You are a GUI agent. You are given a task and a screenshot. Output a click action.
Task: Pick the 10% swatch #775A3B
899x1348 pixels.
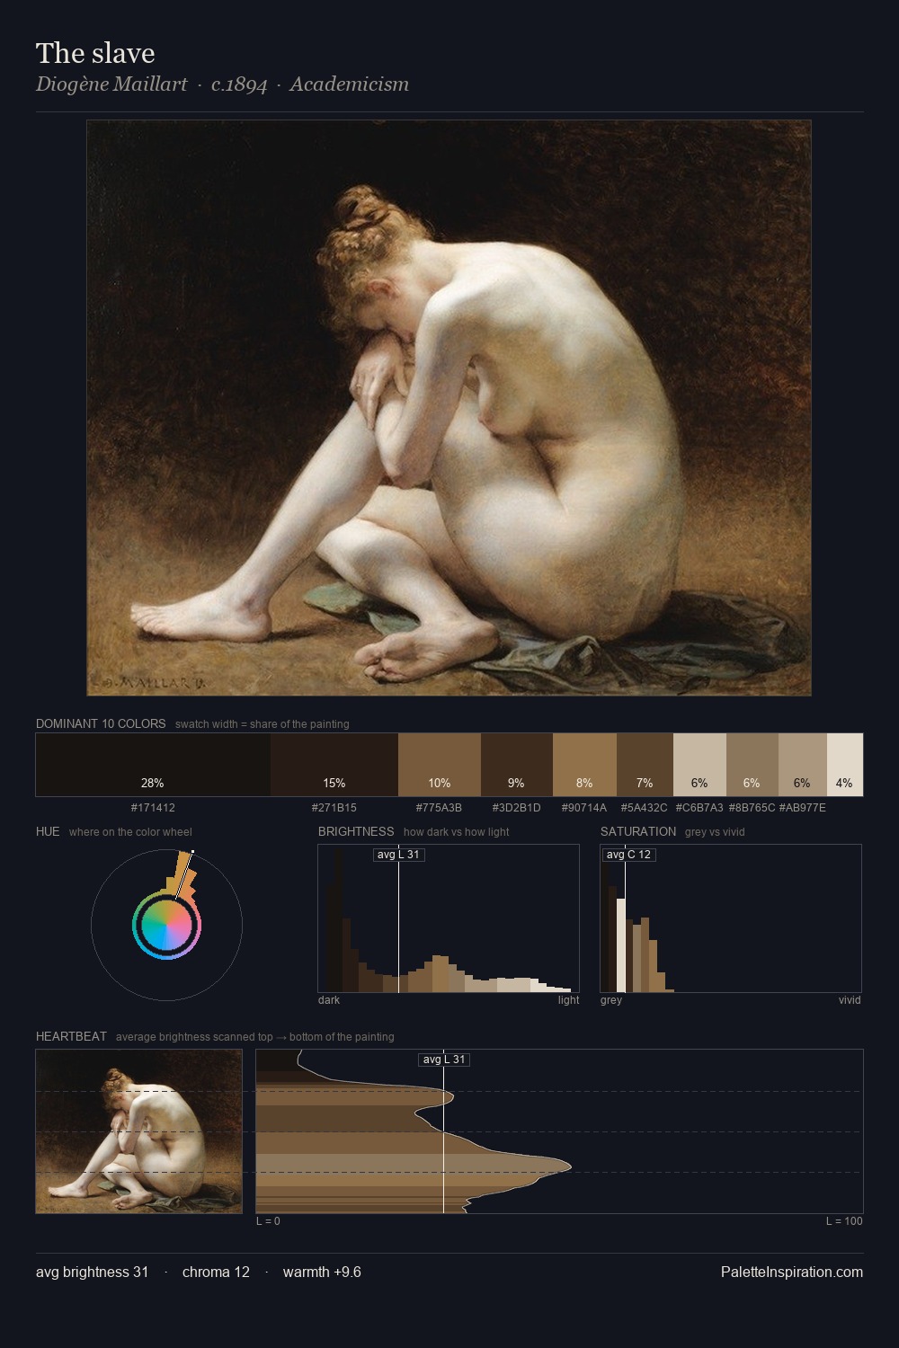click(440, 765)
